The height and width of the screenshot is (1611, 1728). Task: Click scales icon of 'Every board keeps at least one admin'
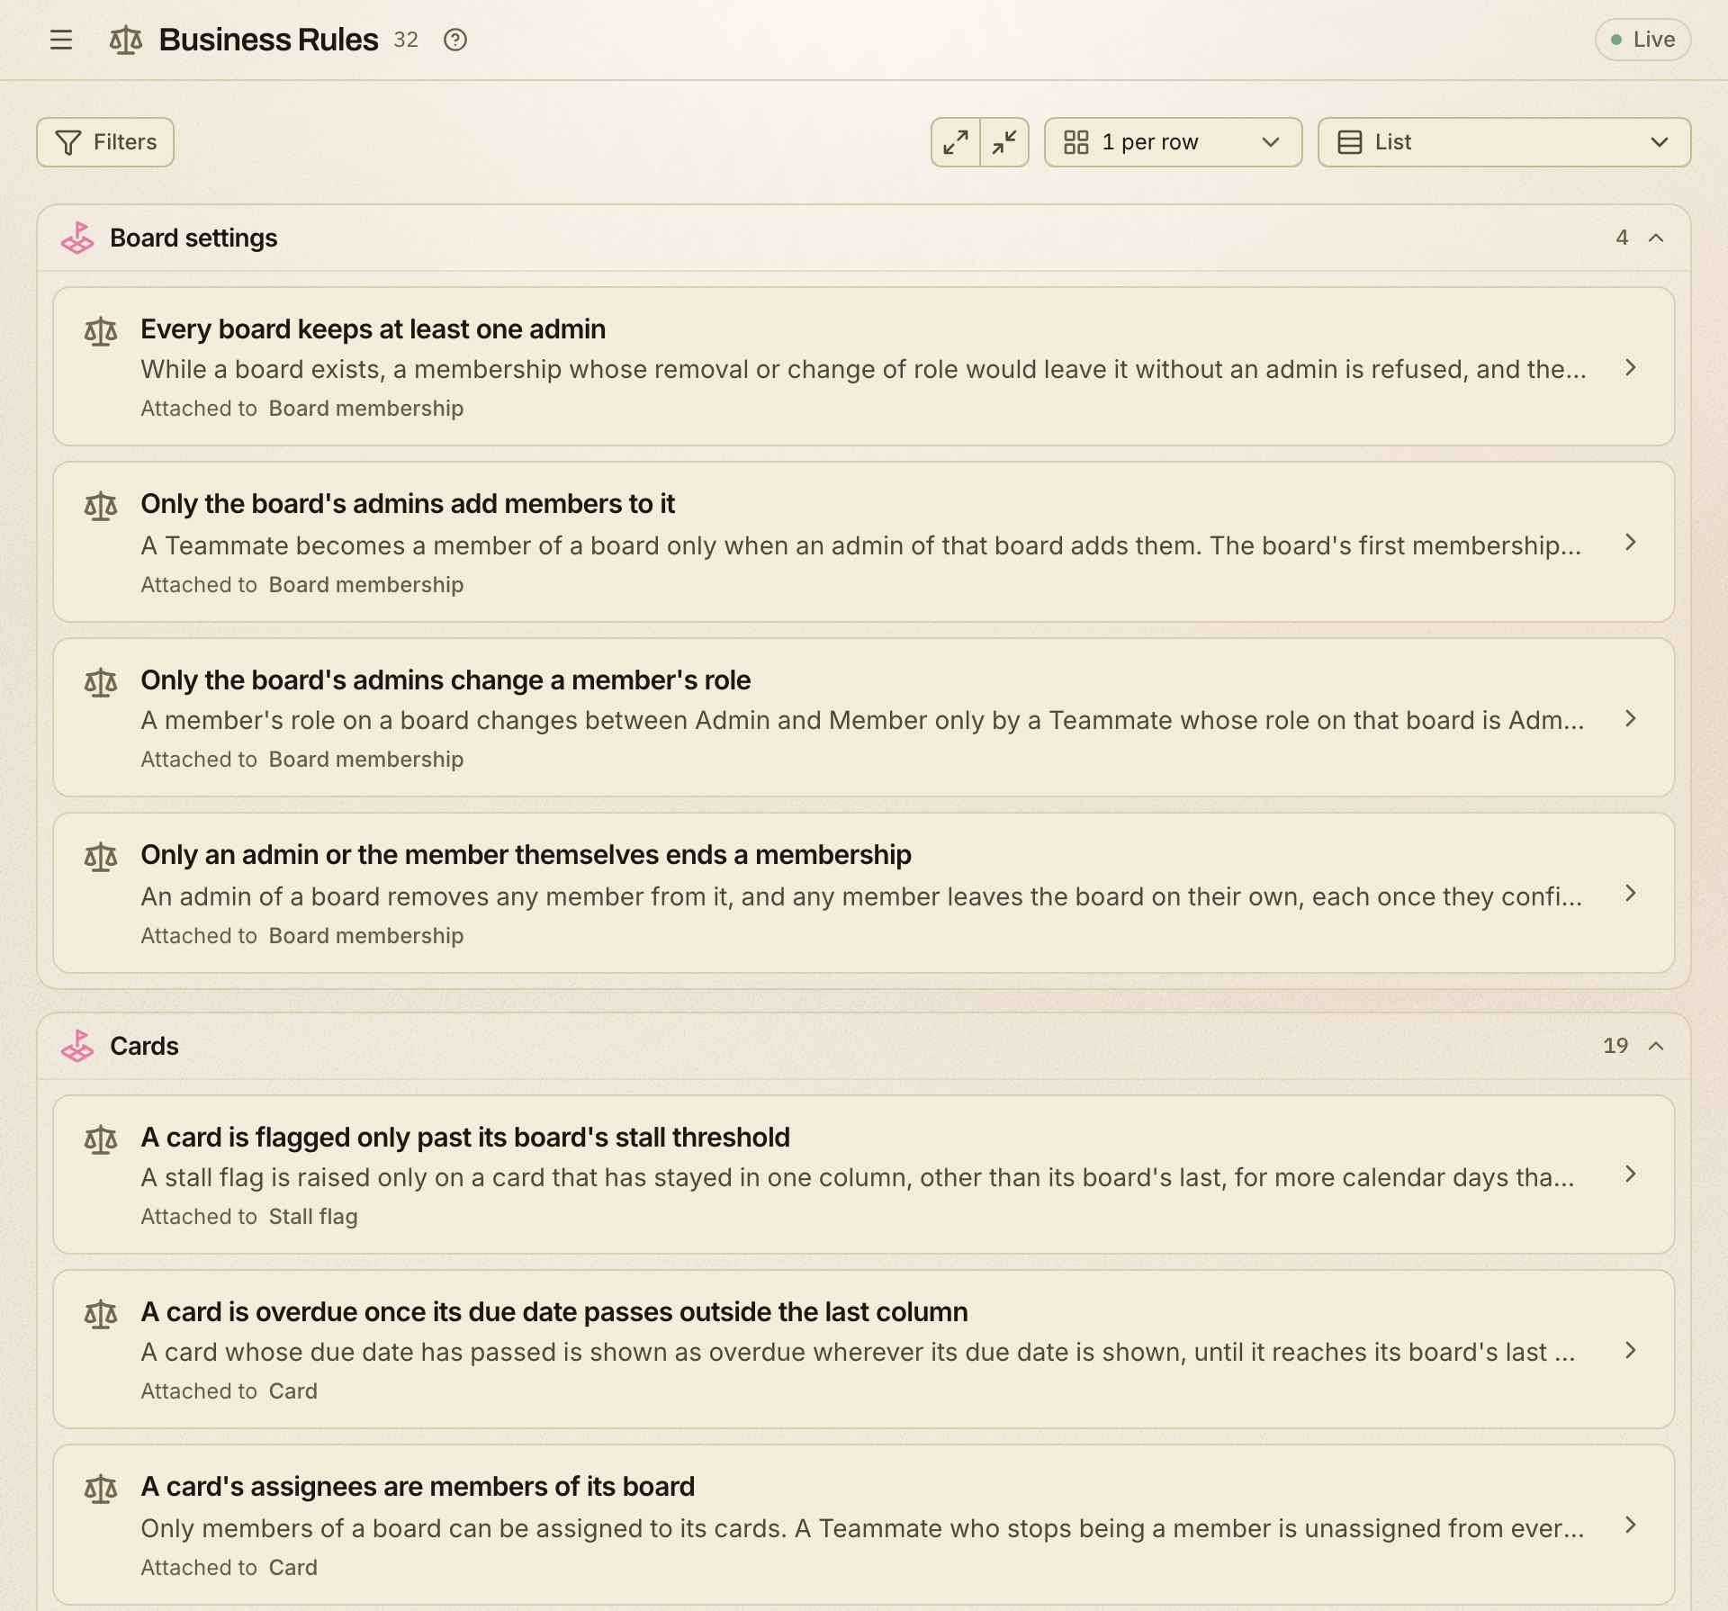[101, 331]
